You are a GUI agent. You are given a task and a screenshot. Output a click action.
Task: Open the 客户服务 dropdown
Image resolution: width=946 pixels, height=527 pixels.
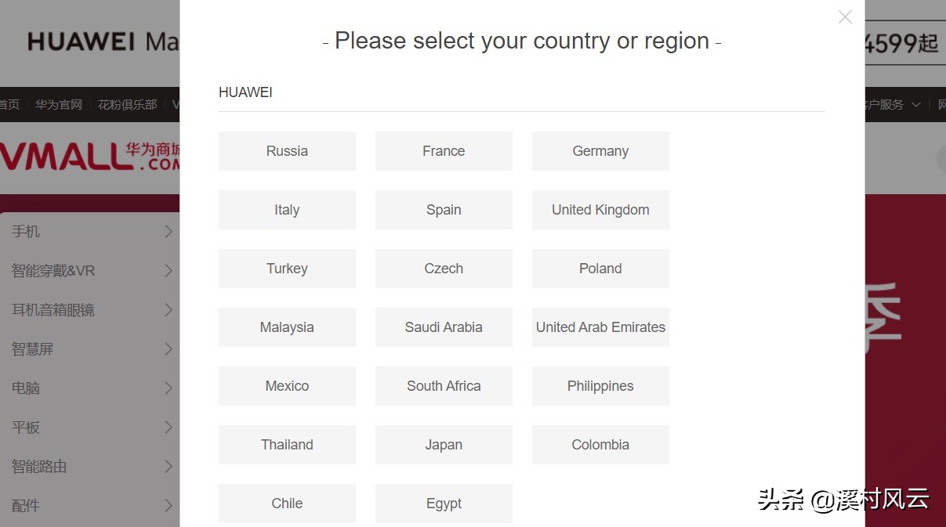click(893, 104)
